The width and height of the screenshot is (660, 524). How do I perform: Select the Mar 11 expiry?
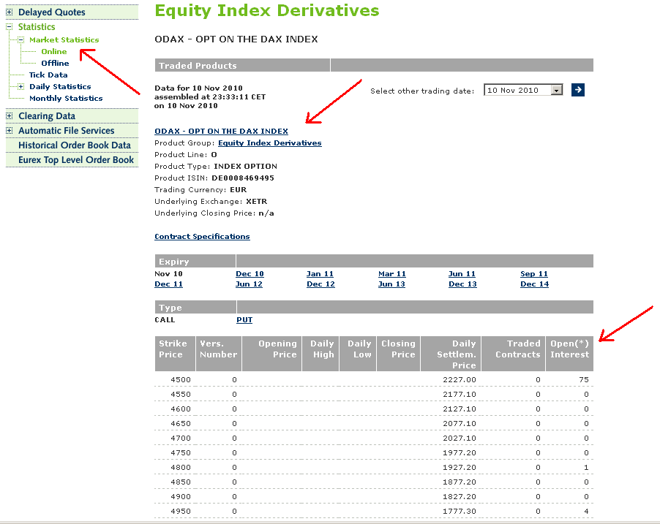392,274
